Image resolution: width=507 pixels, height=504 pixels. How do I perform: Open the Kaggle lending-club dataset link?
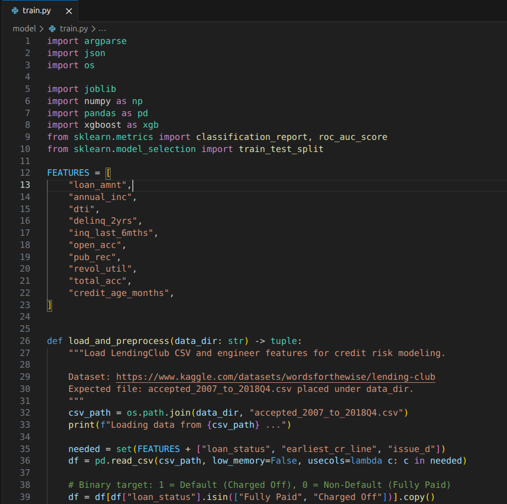pyautogui.click(x=276, y=377)
